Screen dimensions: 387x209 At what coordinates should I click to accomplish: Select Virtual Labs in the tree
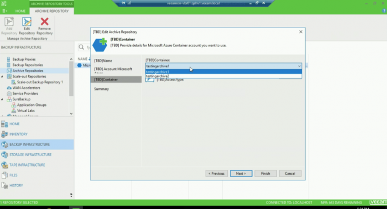point(25,110)
